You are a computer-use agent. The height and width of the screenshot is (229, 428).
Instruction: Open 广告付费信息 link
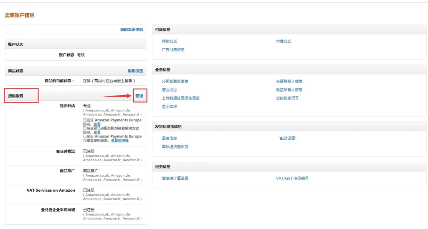173,50
